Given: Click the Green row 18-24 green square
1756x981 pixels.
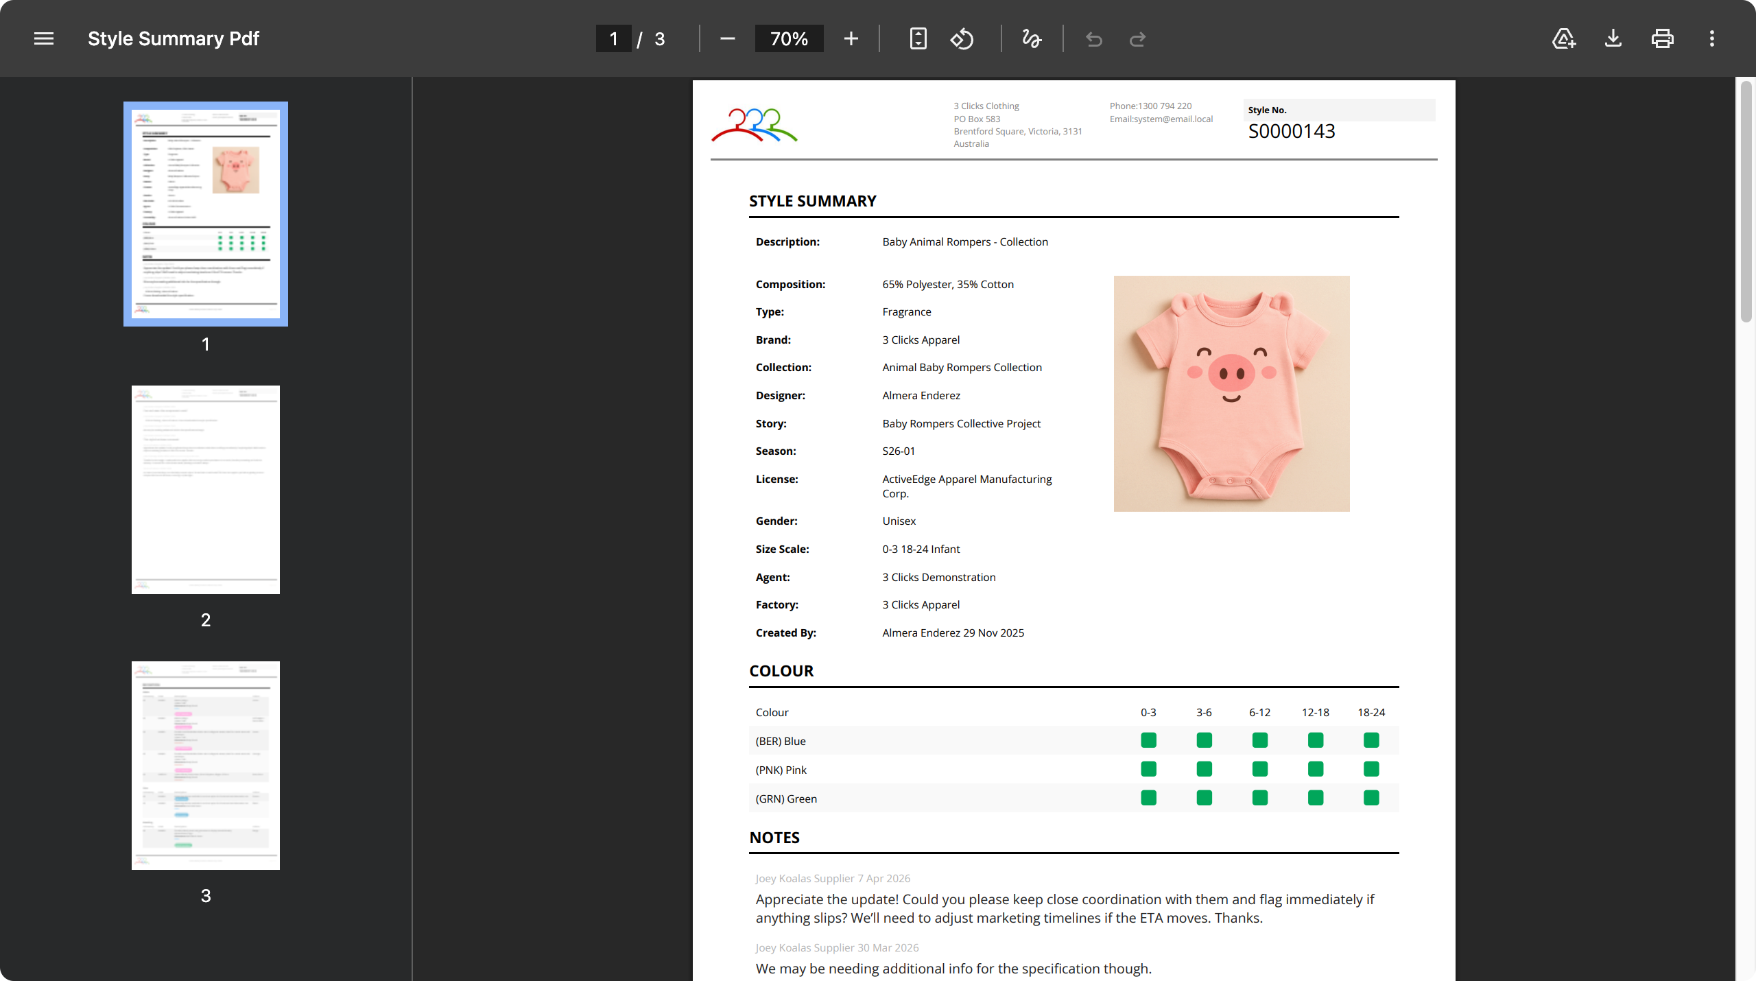Looking at the screenshot, I should coord(1371,798).
